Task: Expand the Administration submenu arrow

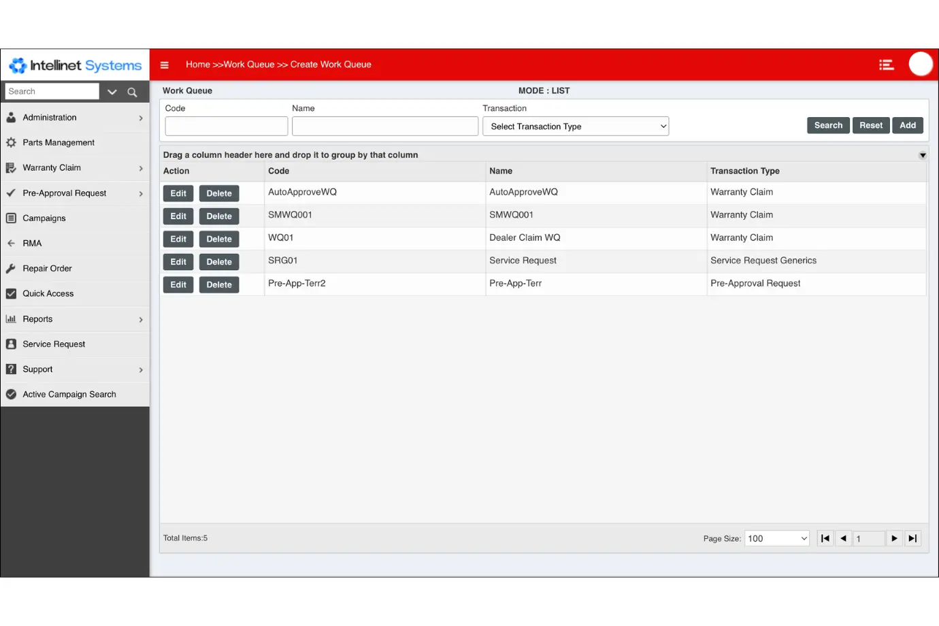Action: (x=141, y=118)
